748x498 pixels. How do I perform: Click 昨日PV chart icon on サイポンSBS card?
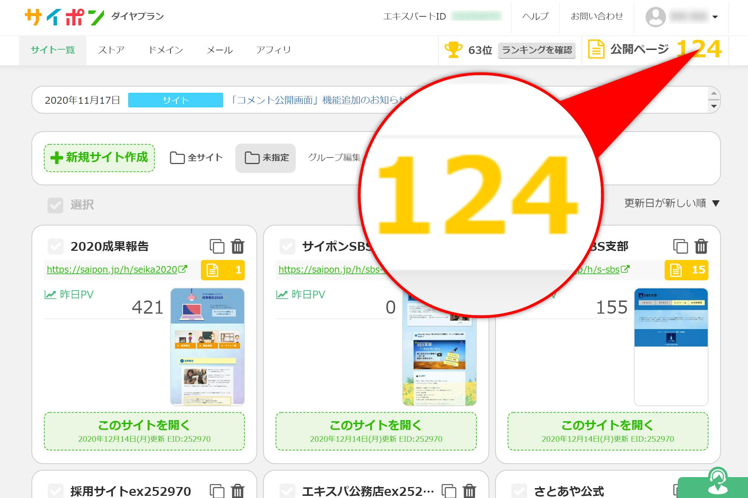pos(282,294)
